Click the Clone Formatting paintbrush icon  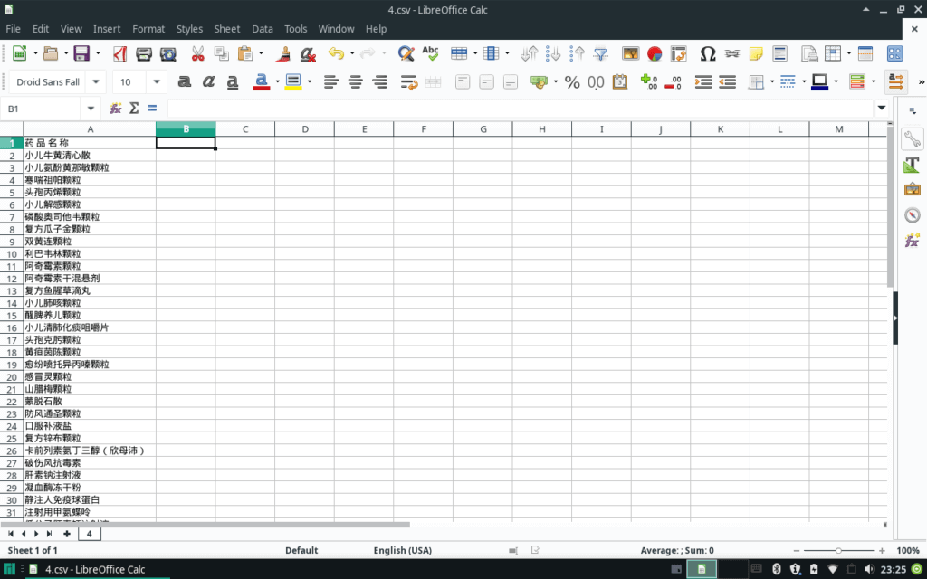tap(283, 54)
